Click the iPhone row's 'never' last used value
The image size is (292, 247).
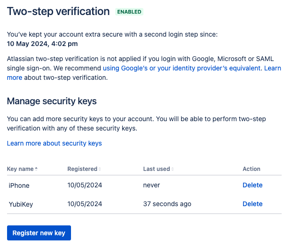pos(151,185)
